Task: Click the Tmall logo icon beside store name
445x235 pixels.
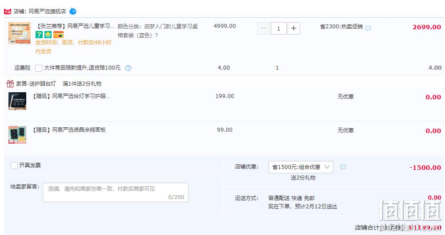Action: tap(8, 12)
